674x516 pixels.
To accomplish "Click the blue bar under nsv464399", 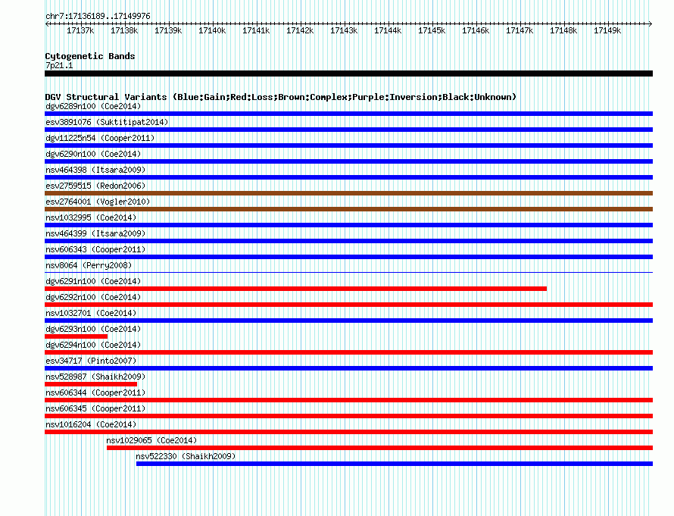I will [348, 241].
